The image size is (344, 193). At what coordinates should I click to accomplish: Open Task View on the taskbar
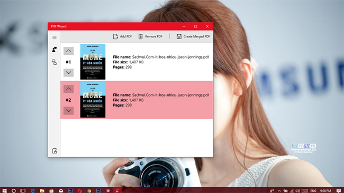pos(23,191)
